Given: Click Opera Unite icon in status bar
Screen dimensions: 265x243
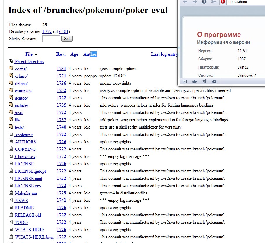Looking at the screenshot, I should pyautogui.click(x=204, y=81).
